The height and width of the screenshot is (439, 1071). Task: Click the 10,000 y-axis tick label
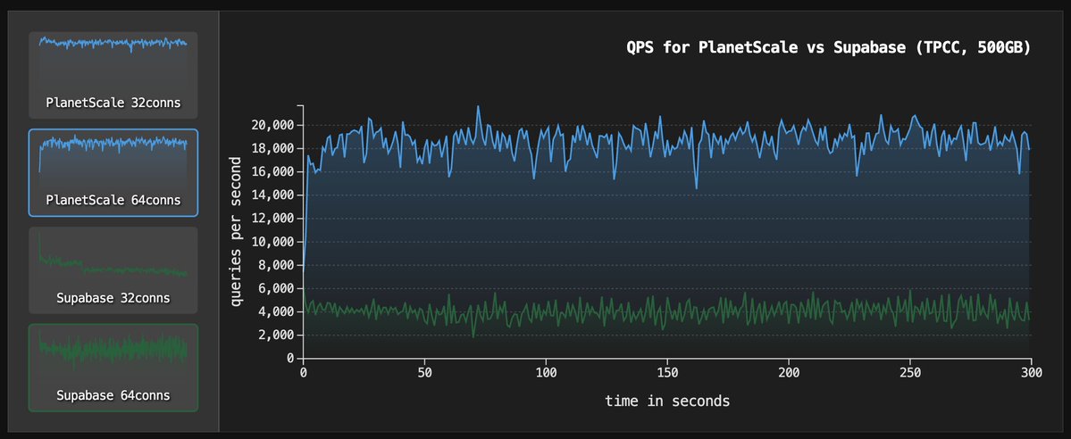tap(271, 242)
